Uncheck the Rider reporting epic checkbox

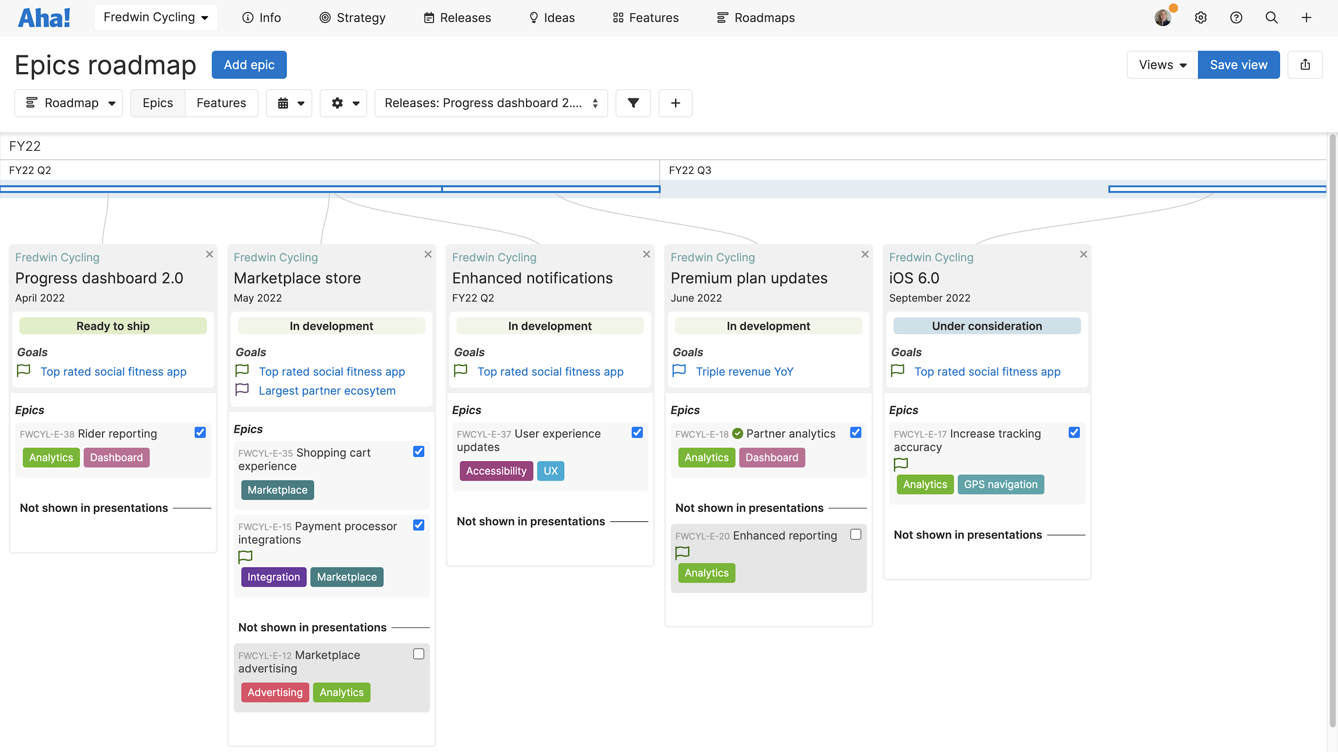[x=200, y=432]
